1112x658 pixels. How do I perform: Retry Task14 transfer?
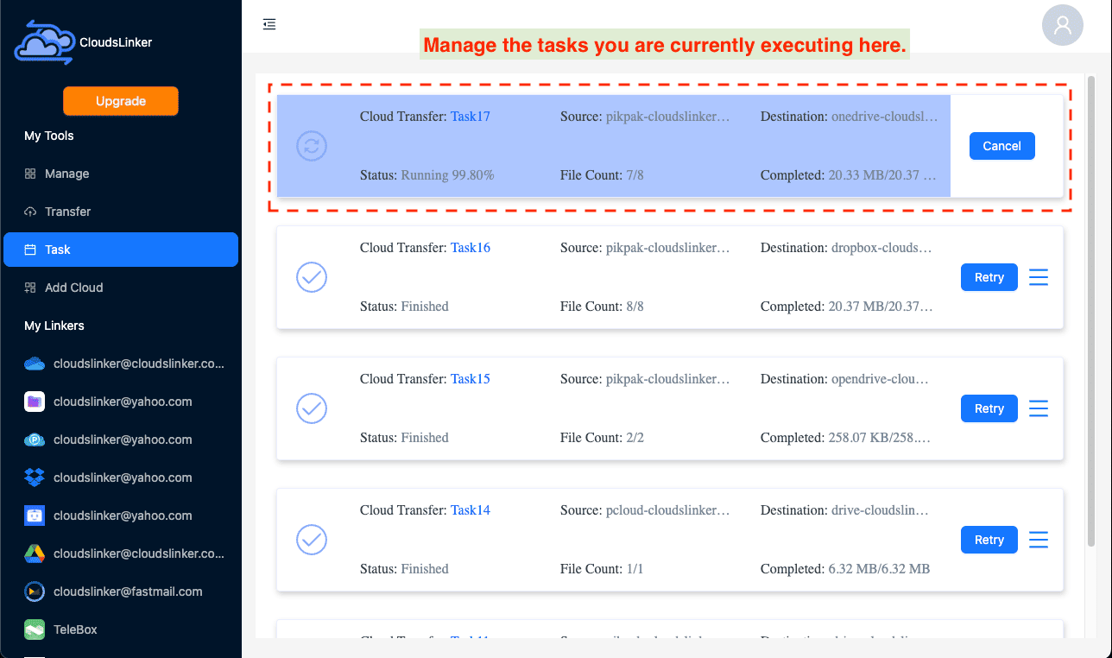click(989, 540)
